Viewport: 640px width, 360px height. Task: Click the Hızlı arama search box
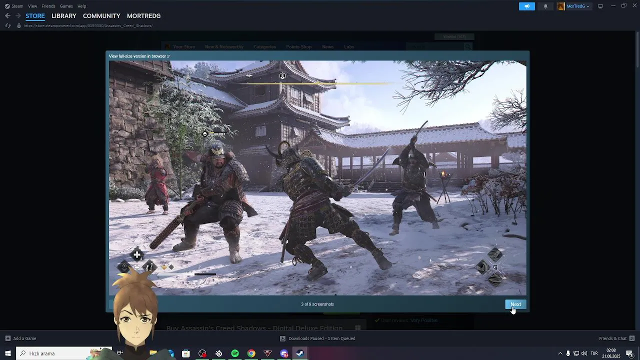pyautogui.click(x=64, y=353)
